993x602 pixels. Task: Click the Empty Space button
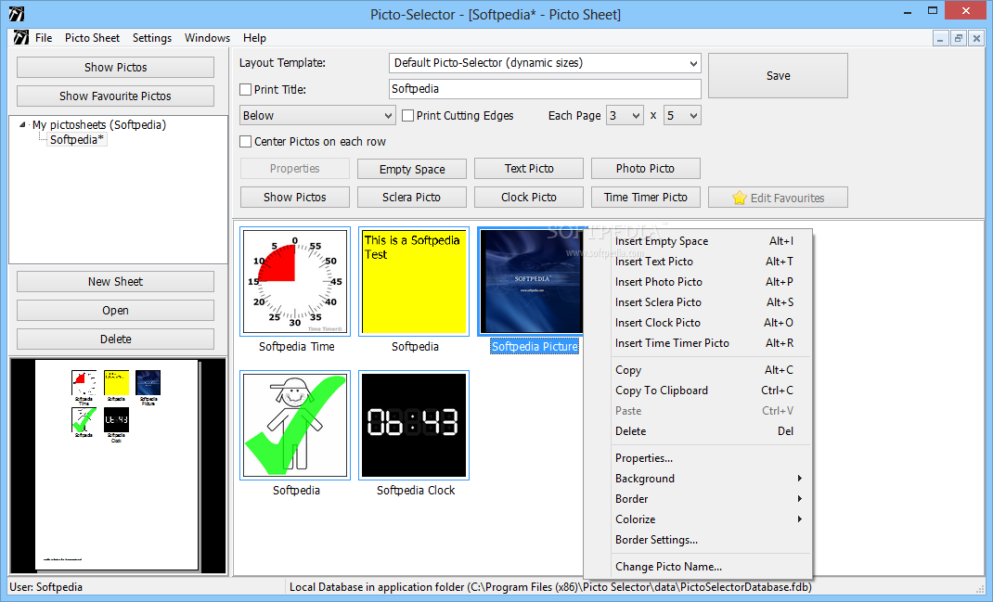click(412, 169)
